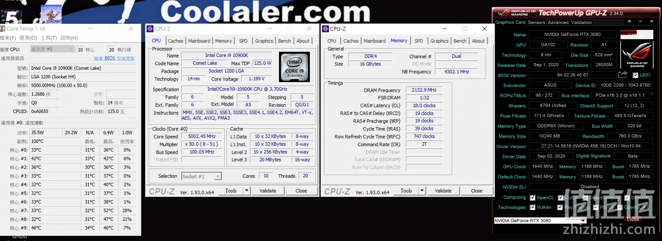Toggle the Ray Tracing checkbox

560,207
